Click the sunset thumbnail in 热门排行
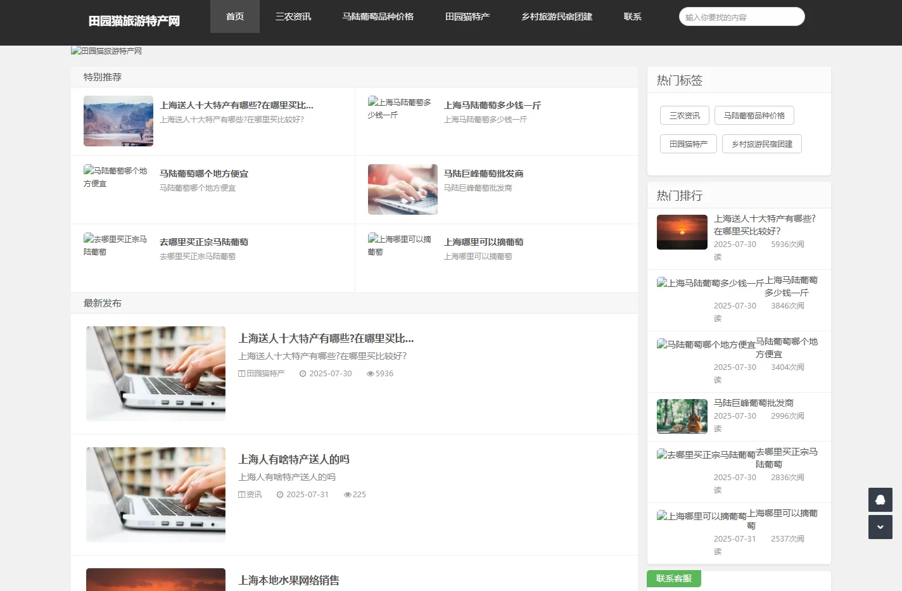 coord(682,232)
